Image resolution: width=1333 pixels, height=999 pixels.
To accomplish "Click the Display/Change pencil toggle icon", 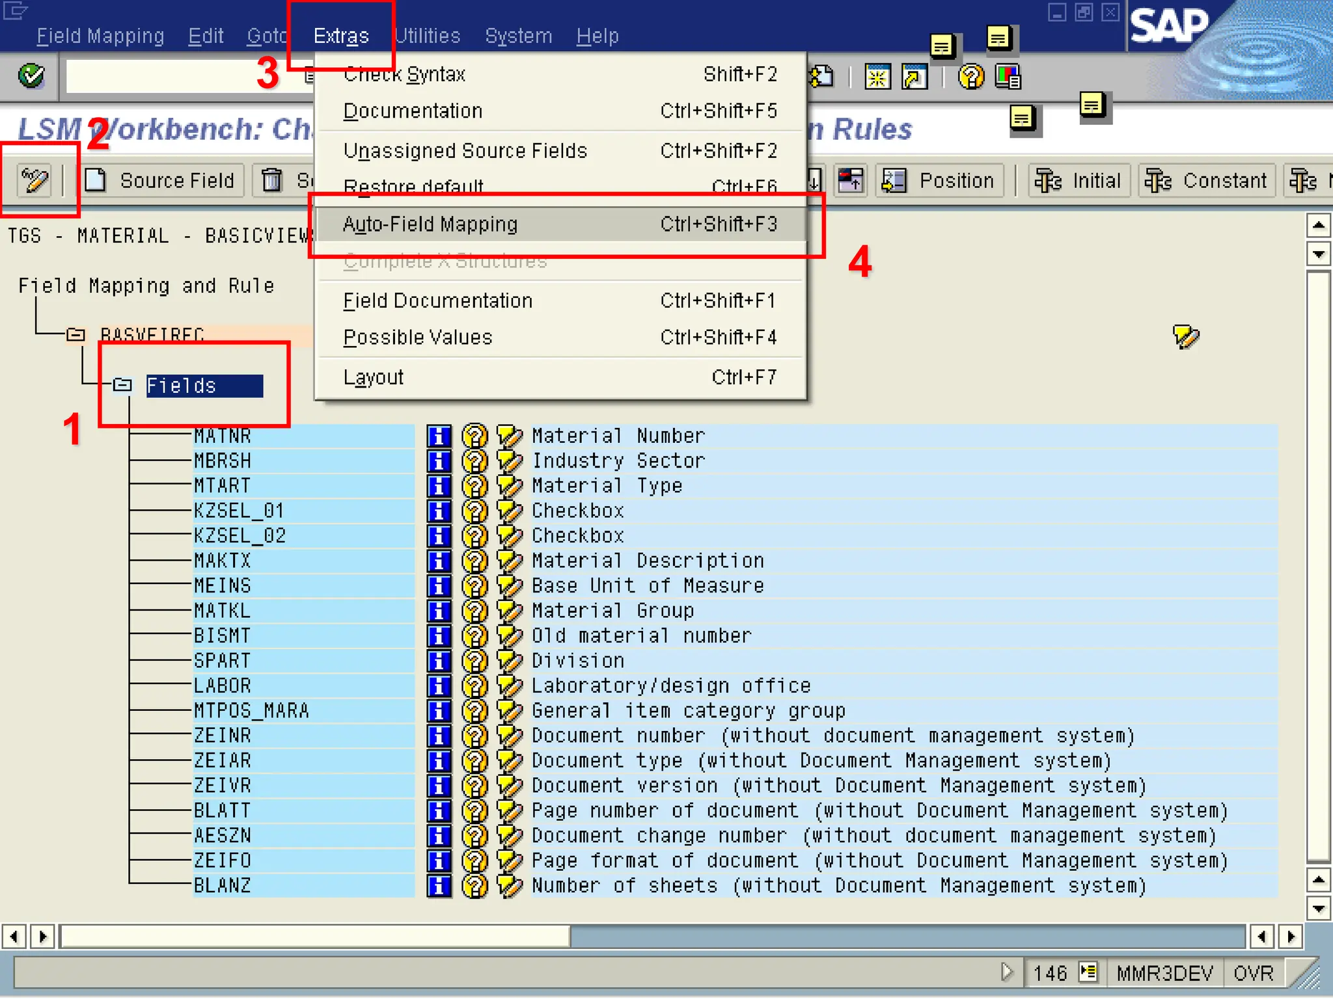I will 34,180.
